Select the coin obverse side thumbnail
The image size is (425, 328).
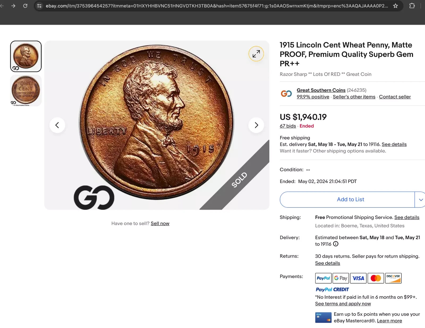[26, 56]
